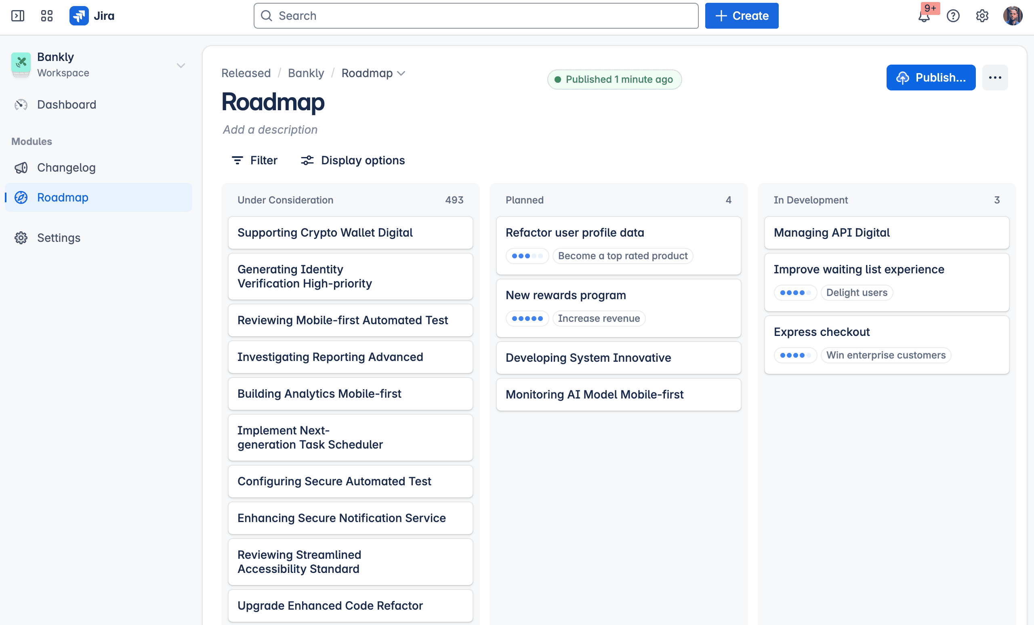Open the Filter control
The image size is (1034, 625).
pyautogui.click(x=254, y=161)
